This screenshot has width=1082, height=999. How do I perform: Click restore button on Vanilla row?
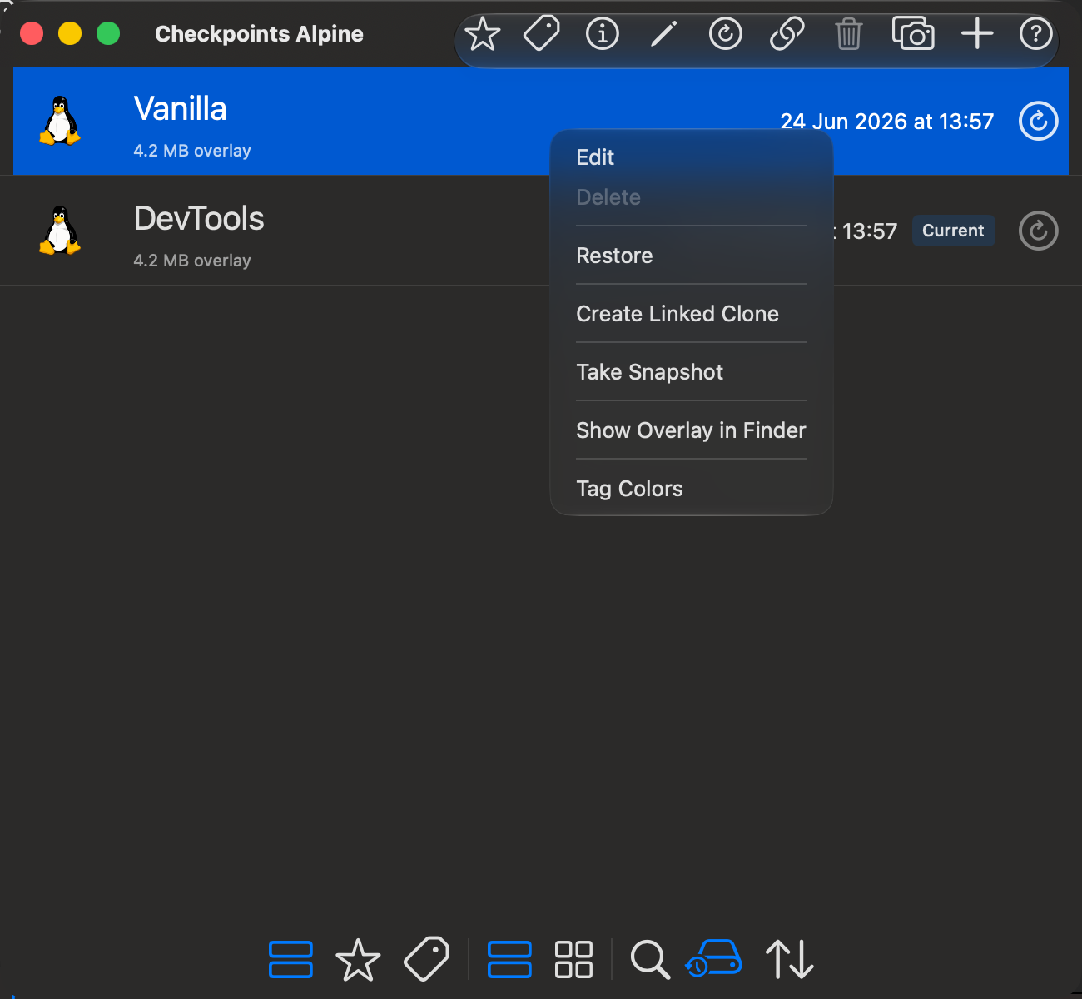1039,122
